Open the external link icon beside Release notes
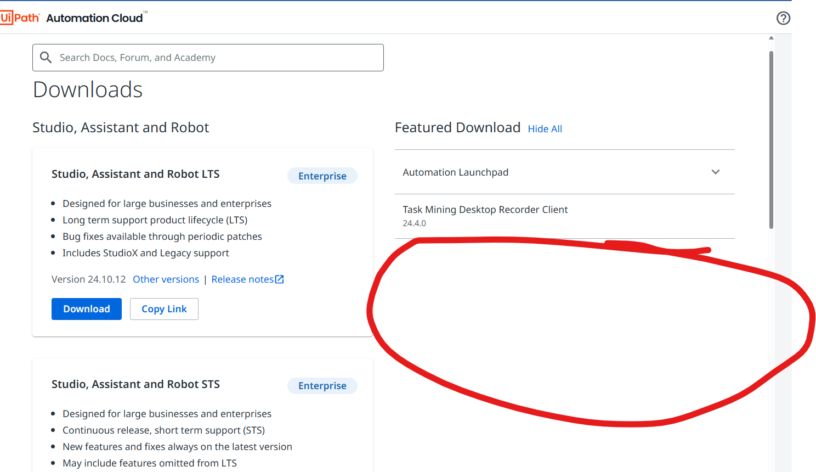Image resolution: width=816 pixels, height=472 pixels. click(x=280, y=279)
